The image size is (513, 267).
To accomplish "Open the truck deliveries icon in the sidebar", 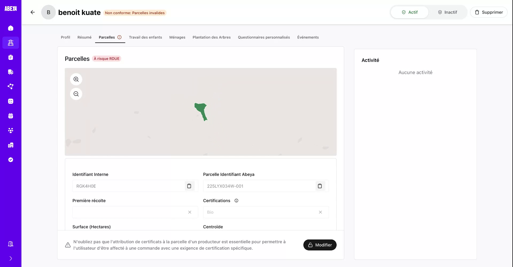I will (11, 72).
